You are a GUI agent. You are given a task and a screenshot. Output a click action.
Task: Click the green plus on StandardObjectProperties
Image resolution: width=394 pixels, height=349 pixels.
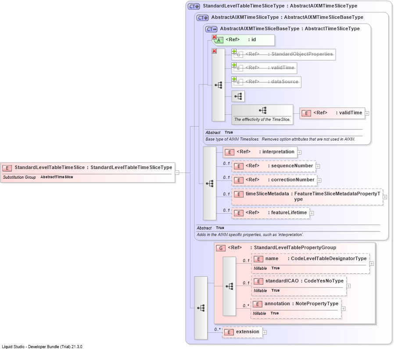[234, 51]
